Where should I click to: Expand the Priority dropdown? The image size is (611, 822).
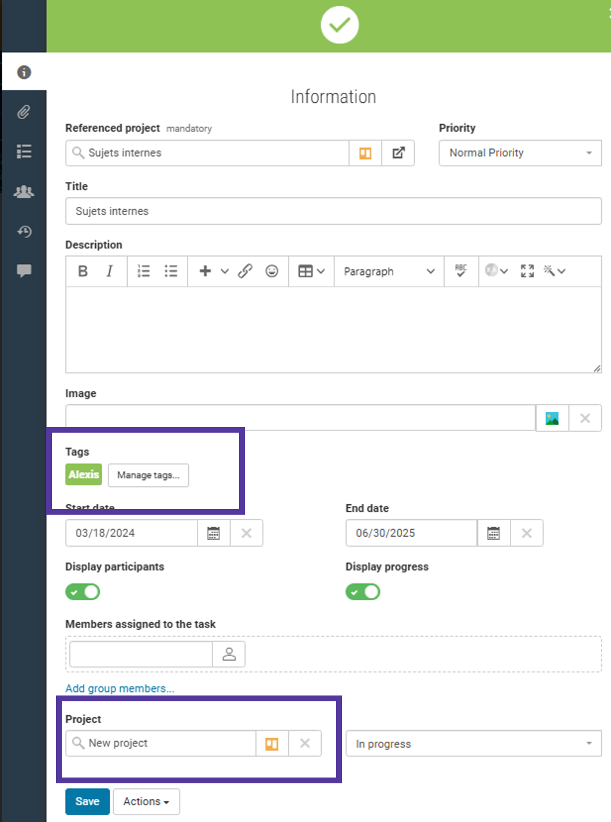(x=520, y=153)
